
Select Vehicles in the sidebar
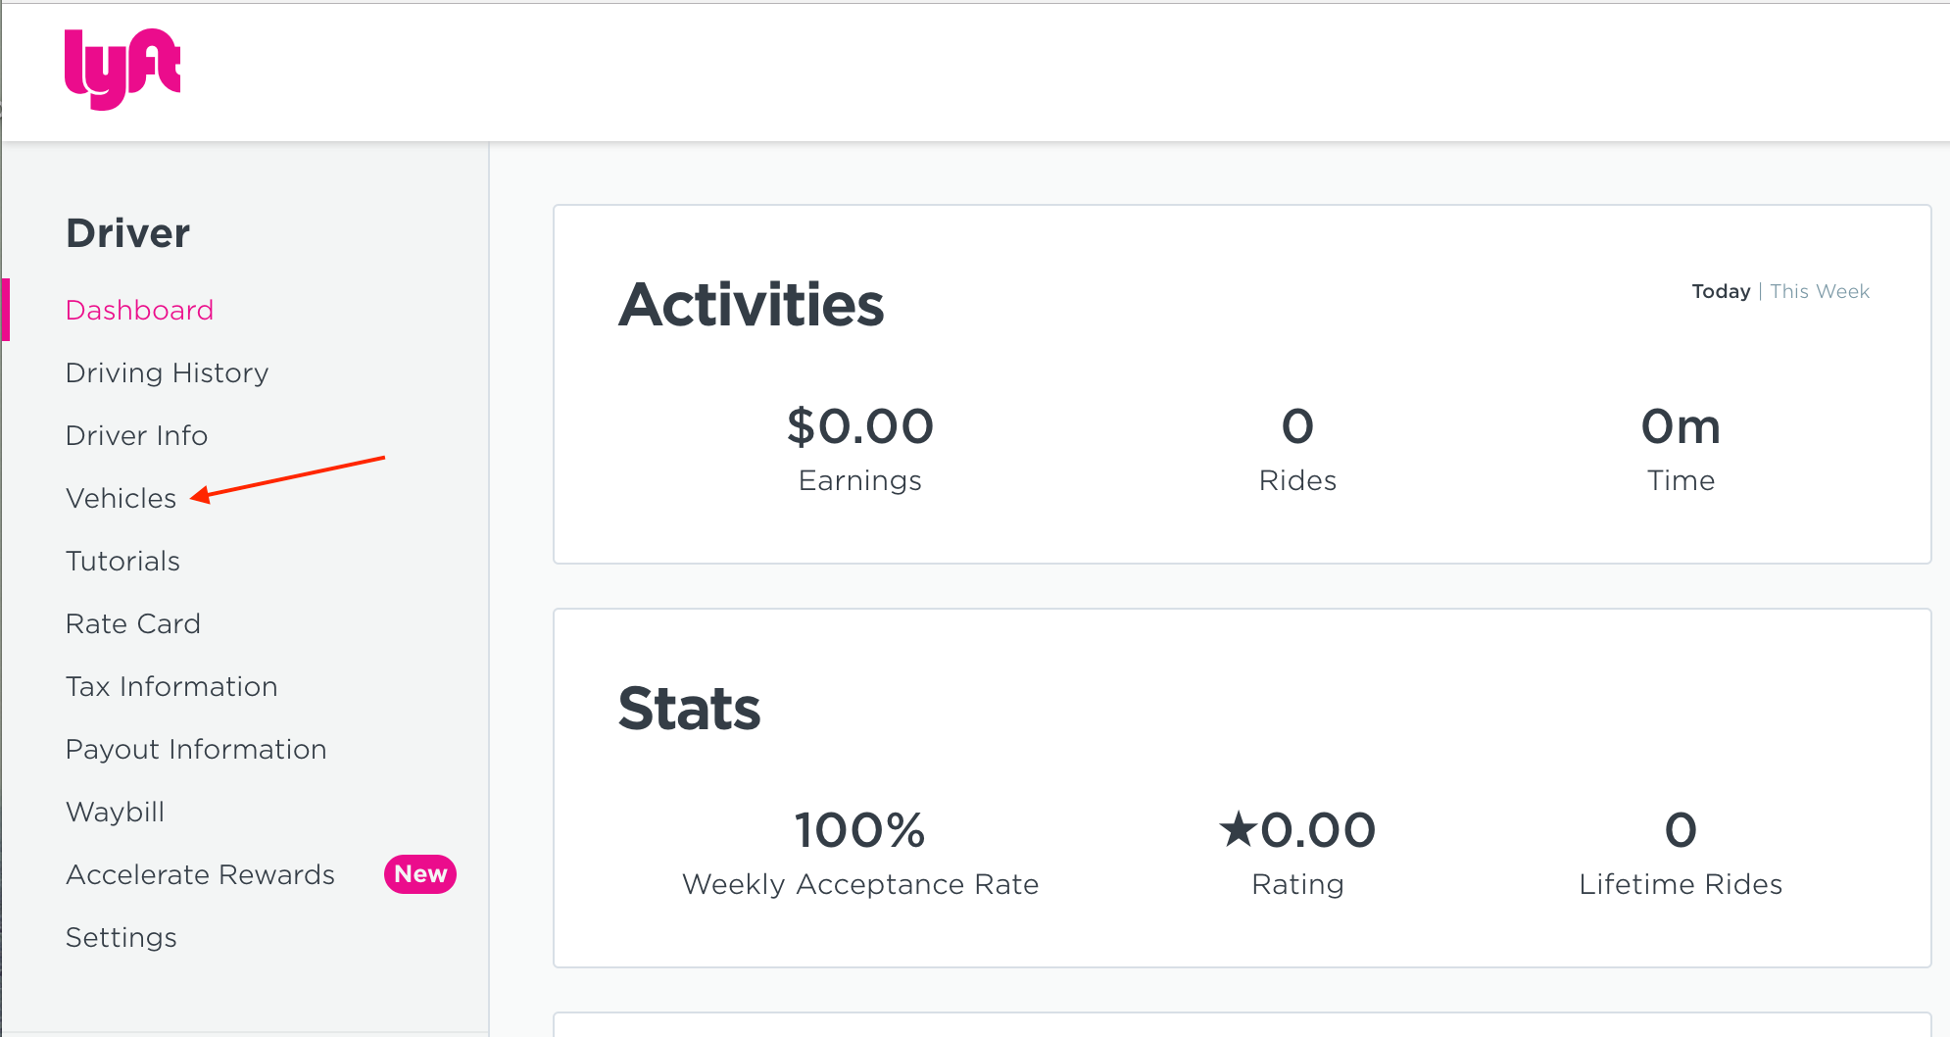[121, 499]
